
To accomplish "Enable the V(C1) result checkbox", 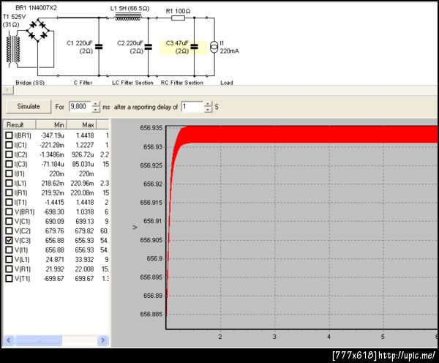I will pos(10,221).
